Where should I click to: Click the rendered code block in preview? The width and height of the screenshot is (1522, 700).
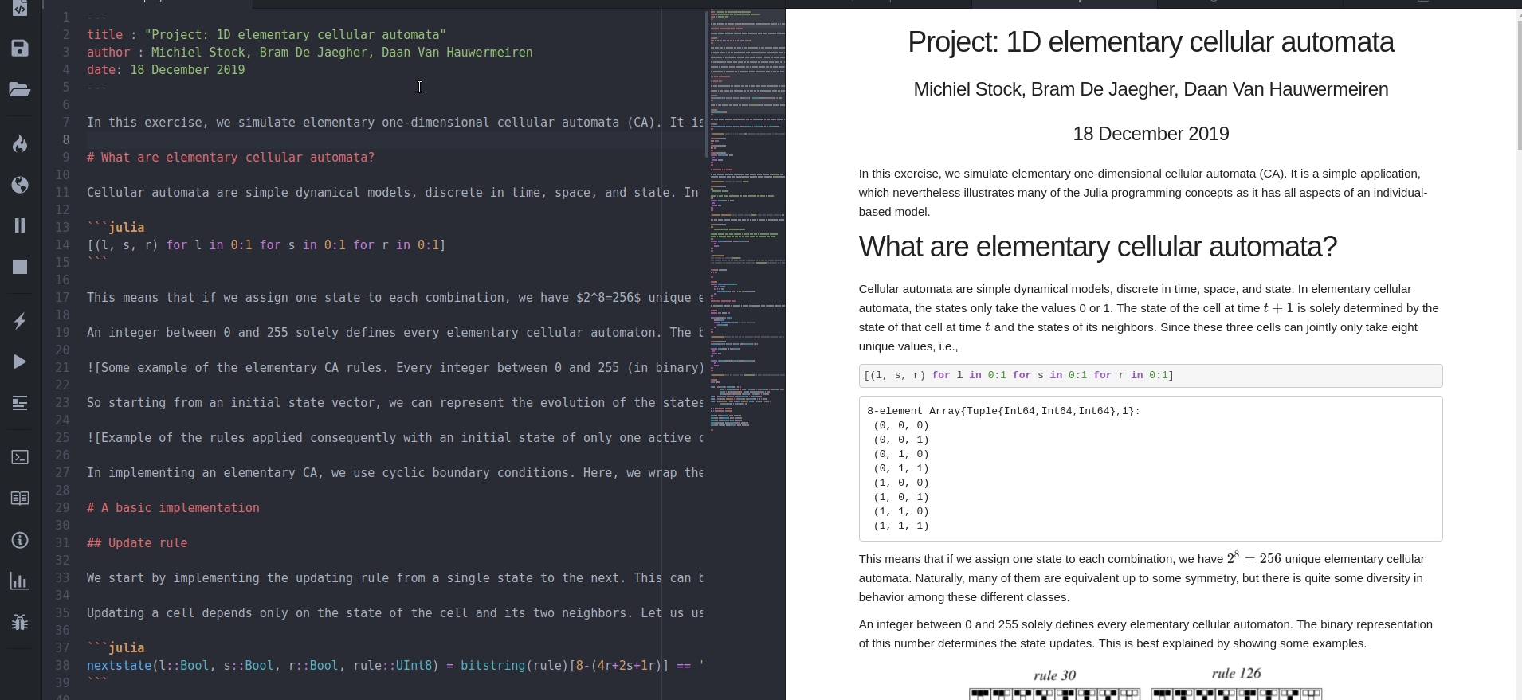(1151, 376)
